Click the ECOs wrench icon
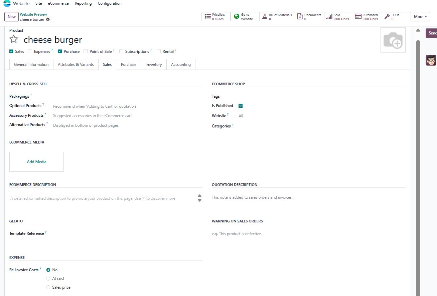 (387, 16)
